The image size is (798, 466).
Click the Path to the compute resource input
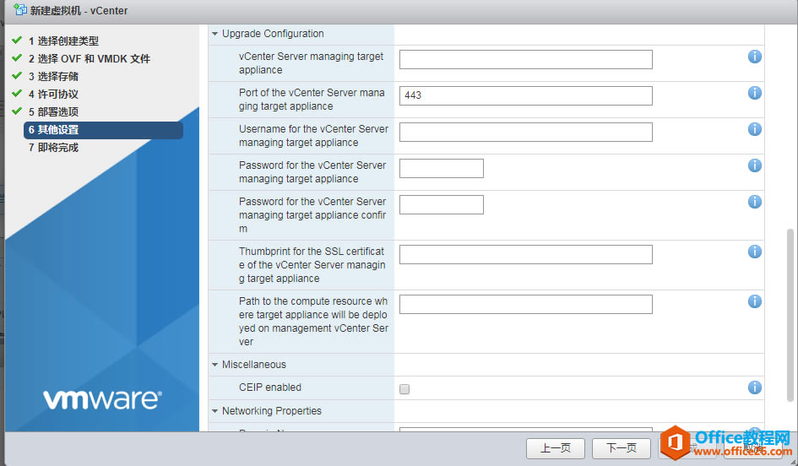[x=526, y=304]
